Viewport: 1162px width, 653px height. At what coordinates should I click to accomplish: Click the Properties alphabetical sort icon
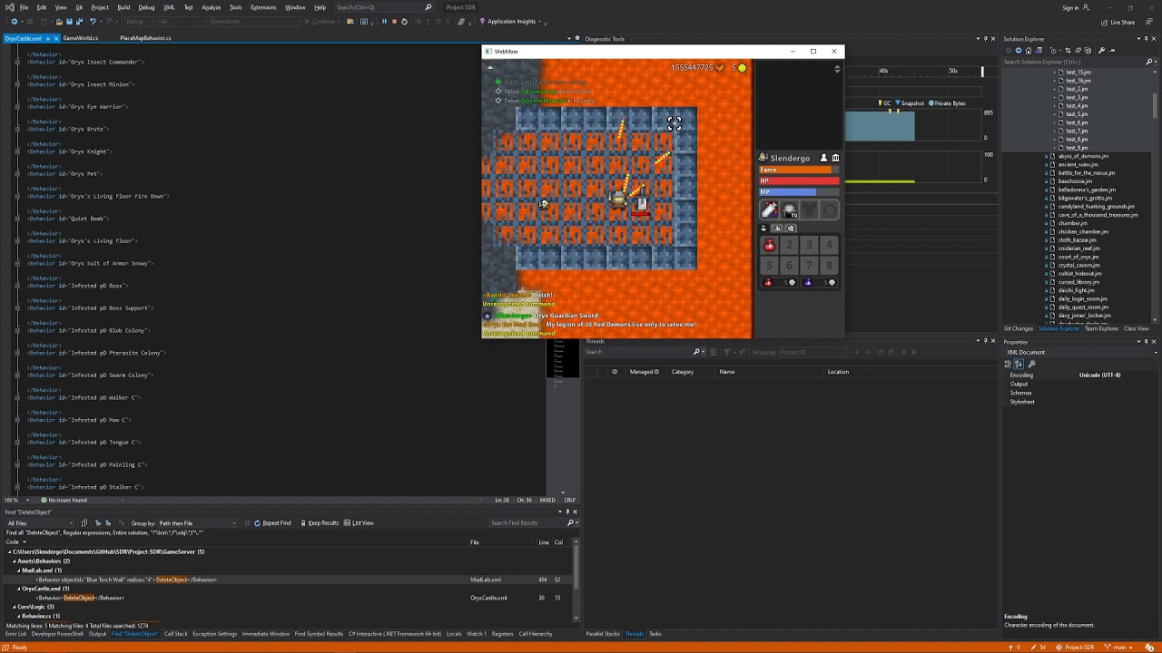1019,364
